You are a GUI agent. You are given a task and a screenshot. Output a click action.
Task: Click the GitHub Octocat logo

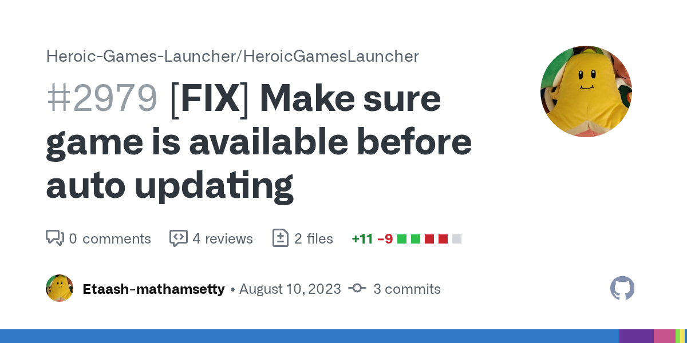click(622, 288)
